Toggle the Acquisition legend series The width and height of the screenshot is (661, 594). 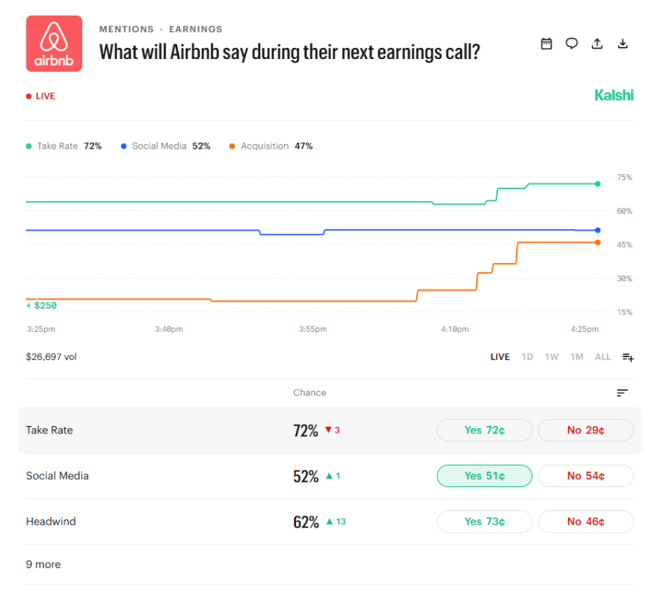pyautogui.click(x=271, y=146)
